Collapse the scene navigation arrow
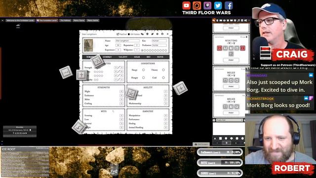Screen dimensions: 316x178 (2, 20)
